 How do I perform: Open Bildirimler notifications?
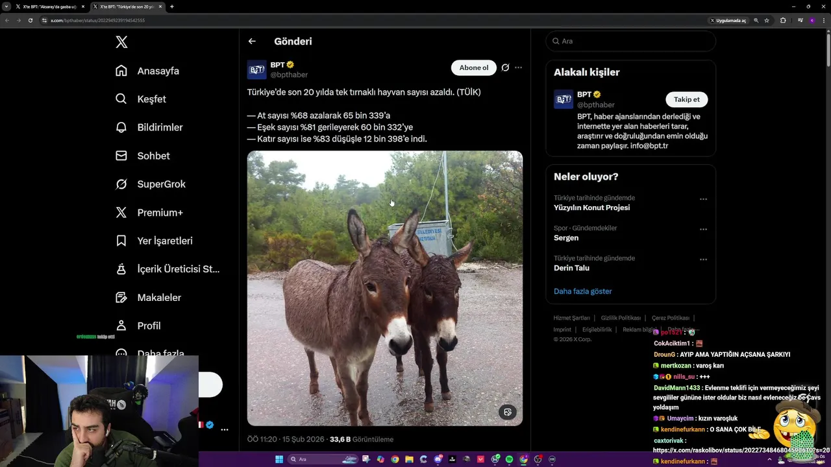tap(149, 127)
